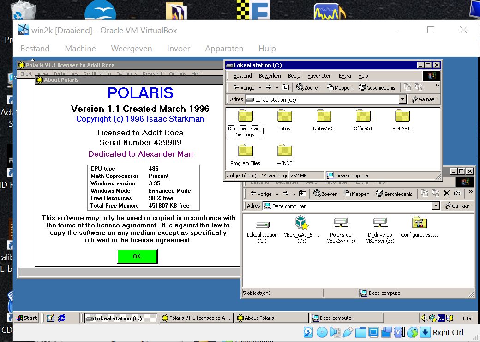480x342 pixels.
Task: Open the Apparaten menu in VirtualBox
Action: [224, 49]
